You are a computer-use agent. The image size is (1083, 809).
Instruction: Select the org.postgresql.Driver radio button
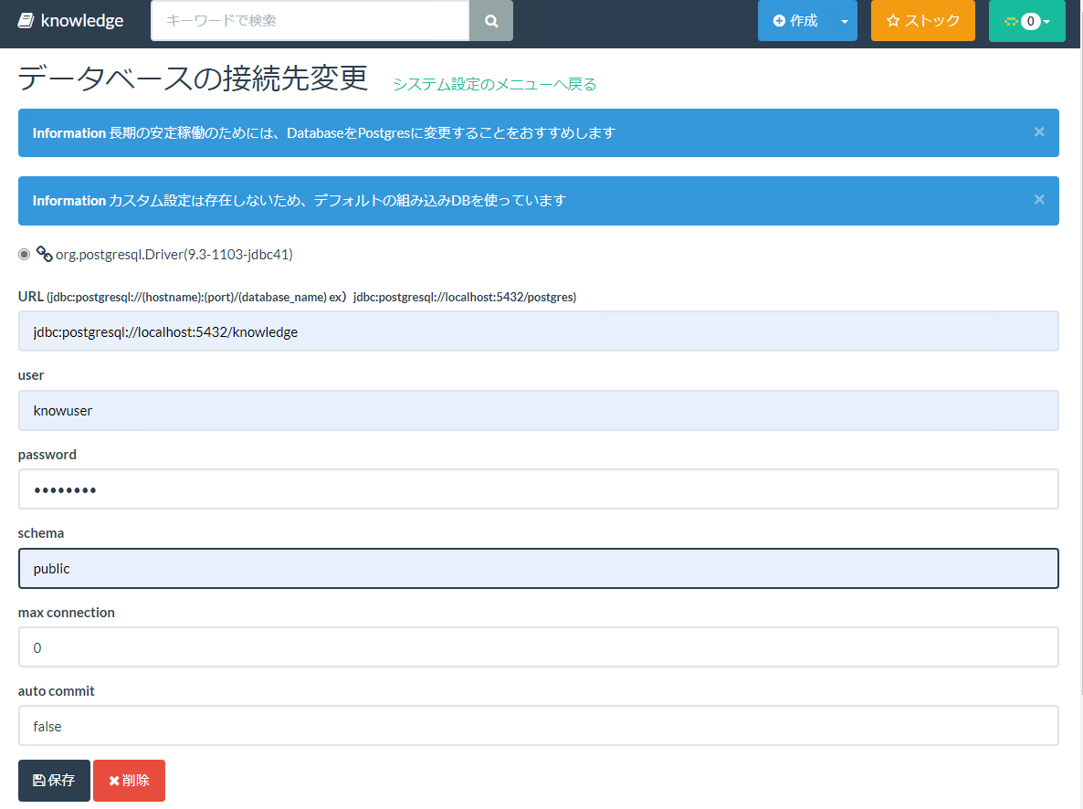[24, 254]
